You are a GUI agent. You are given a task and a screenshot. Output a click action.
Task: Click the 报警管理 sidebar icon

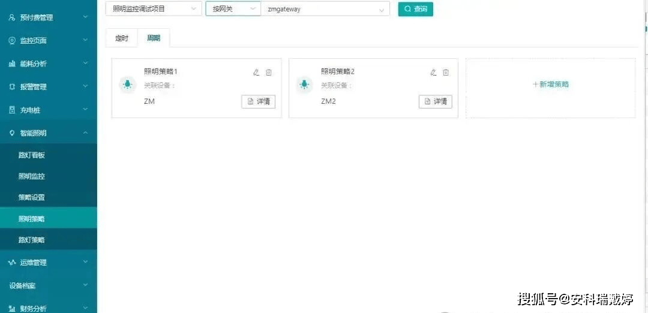pyautogui.click(x=12, y=87)
